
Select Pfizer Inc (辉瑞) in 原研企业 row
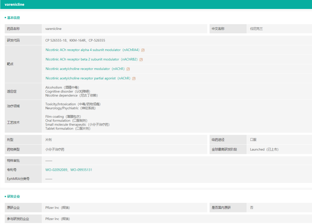[57, 208]
